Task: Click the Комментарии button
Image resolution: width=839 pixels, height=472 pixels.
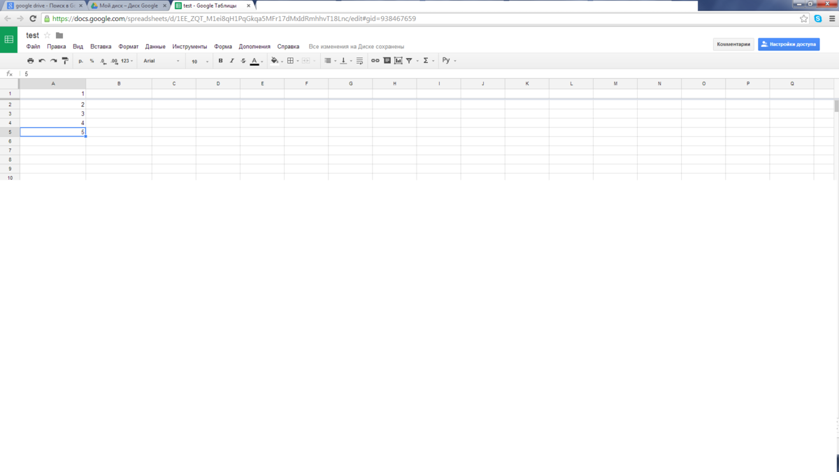Action: coord(733,44)
